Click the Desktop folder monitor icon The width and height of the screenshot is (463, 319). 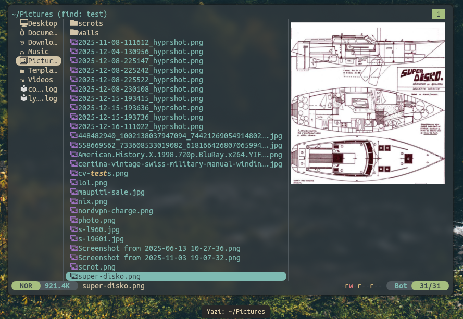coord(23,23)
